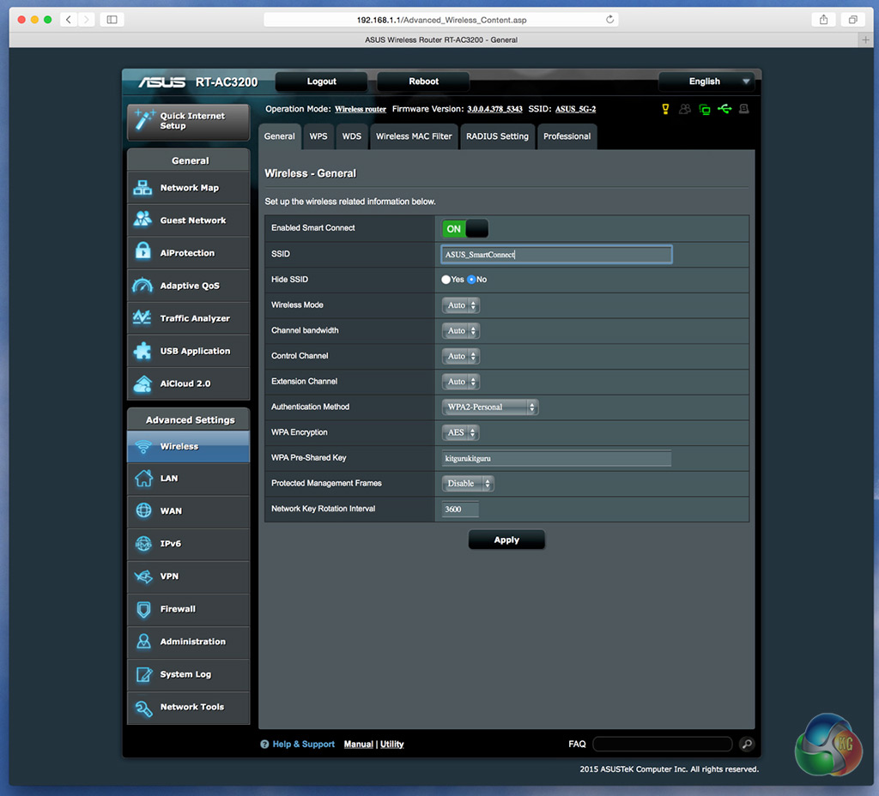
Task: Click the FAQ search magnifier icon
Action: point(747,745)
